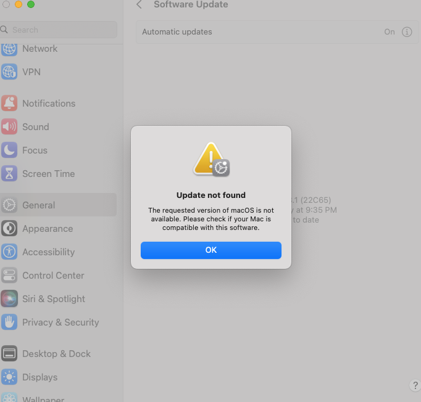Select Siri & Spotlight label
Viewport: 421px width, 402px height.
tap(54, 299)
